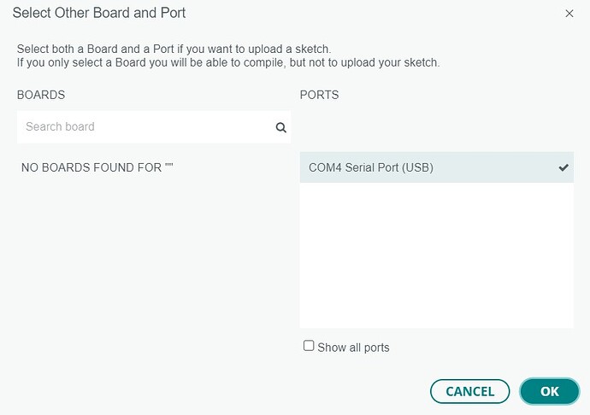
Task: Click the Show all ports label text
Action: pos(353,348)
